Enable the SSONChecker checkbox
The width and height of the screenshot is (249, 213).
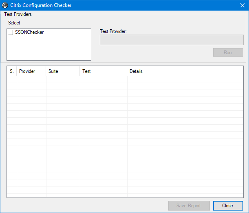coord(10,33)
